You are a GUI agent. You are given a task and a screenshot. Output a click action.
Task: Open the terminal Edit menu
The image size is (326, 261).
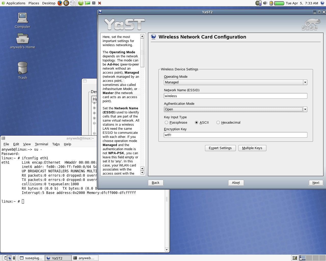pos(16,144)
